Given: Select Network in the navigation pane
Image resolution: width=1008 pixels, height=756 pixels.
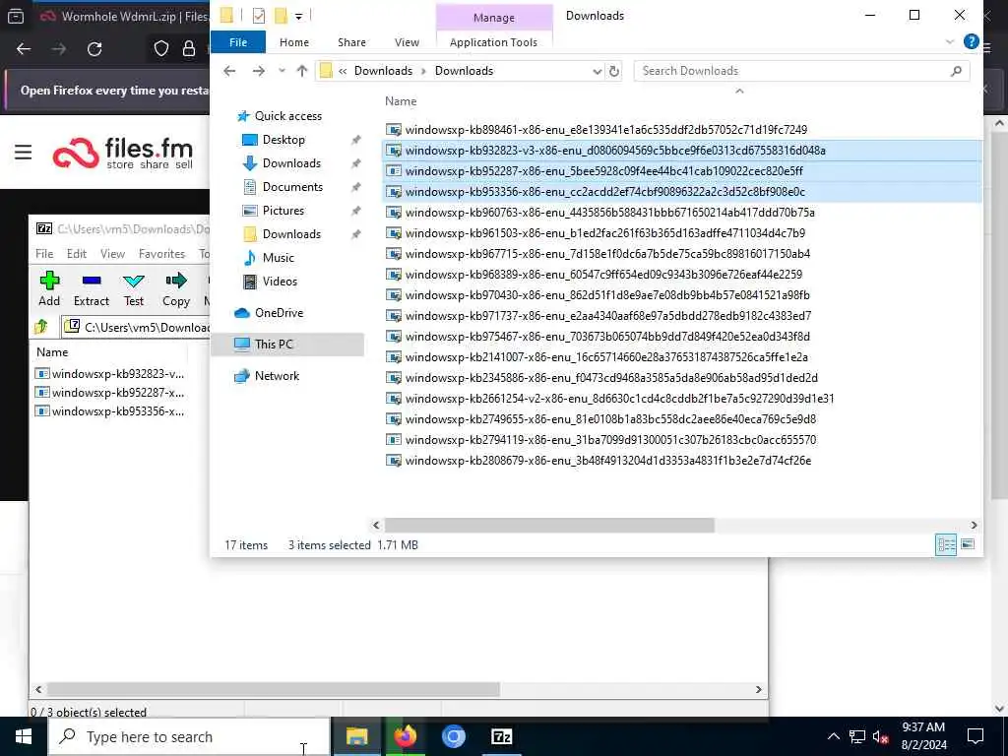Looking at the screenshot, I should pos(277,375).
